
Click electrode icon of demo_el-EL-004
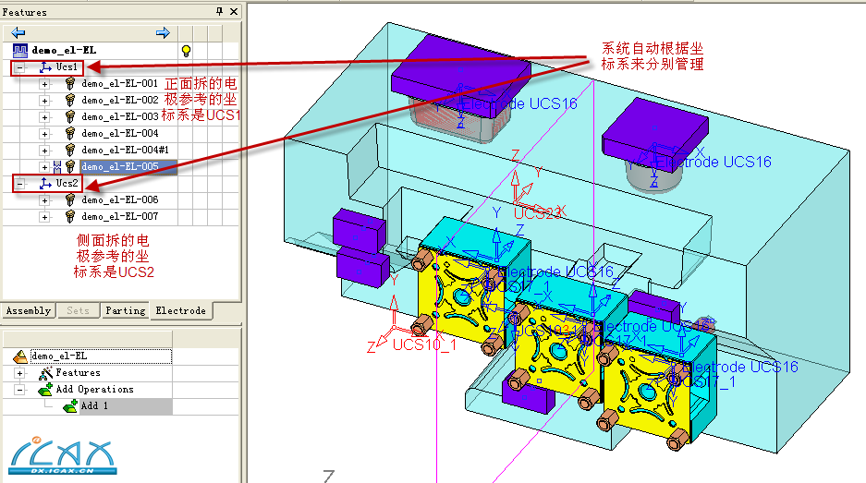pos(70,134)
